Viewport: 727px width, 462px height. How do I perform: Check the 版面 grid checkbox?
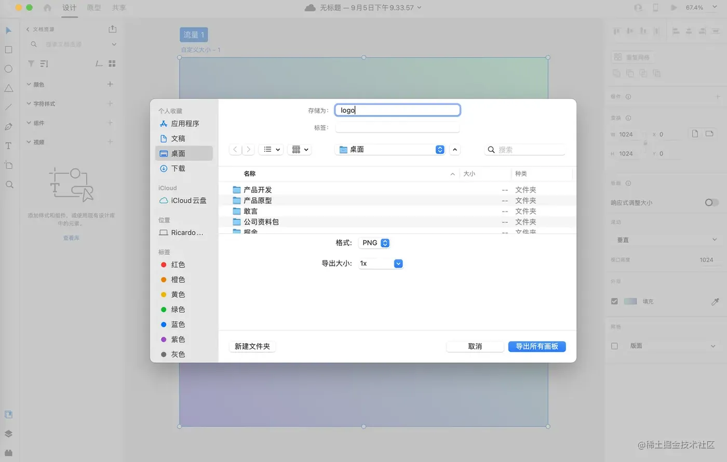[614, 346]
